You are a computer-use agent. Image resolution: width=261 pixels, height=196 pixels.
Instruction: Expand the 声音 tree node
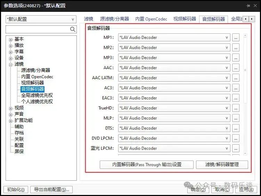click(11, 115)
